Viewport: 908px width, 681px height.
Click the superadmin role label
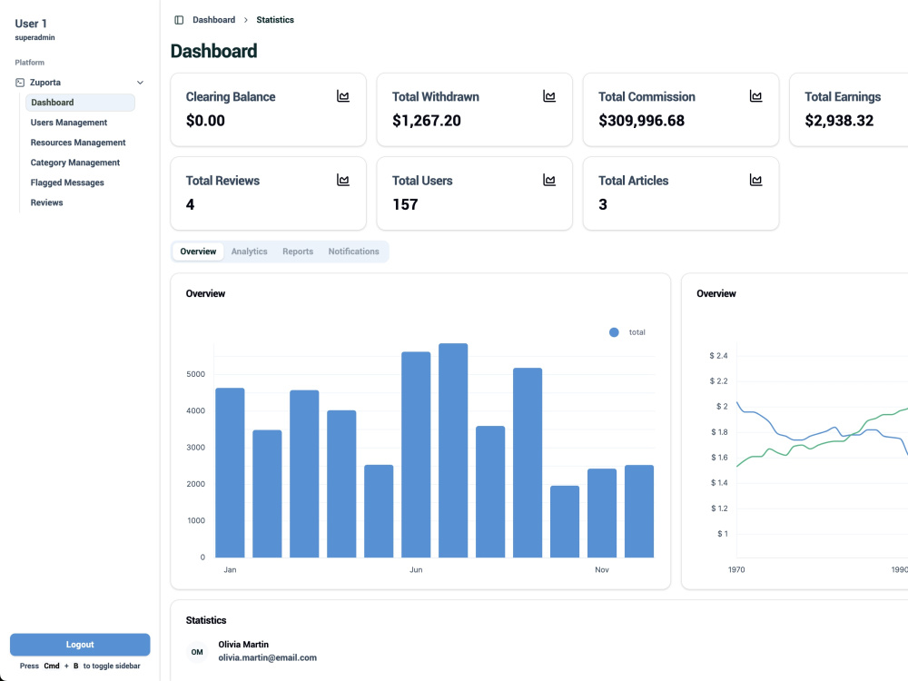(x=35, y=37)
